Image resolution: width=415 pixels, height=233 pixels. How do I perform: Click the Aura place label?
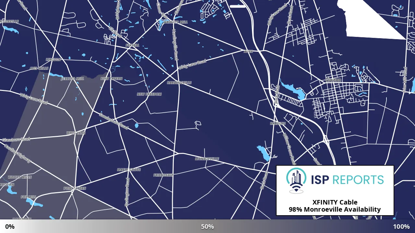(248, 51)
